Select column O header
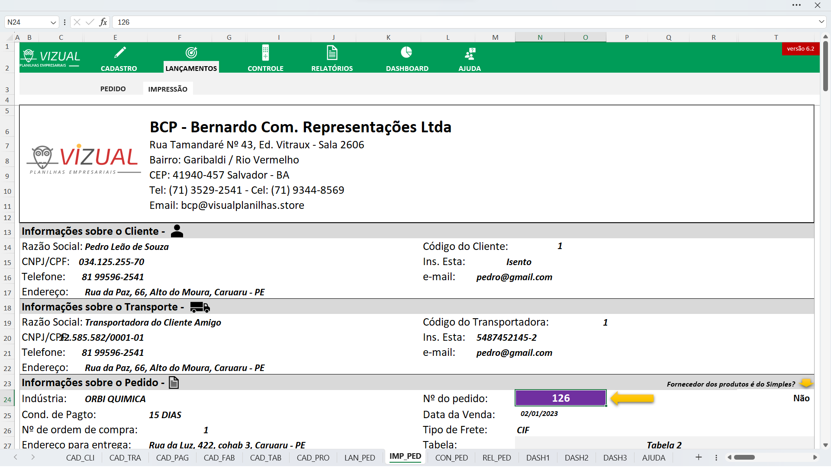Image resolution: width=831 pixels, height=467 pixels. (x=585, y=38)
